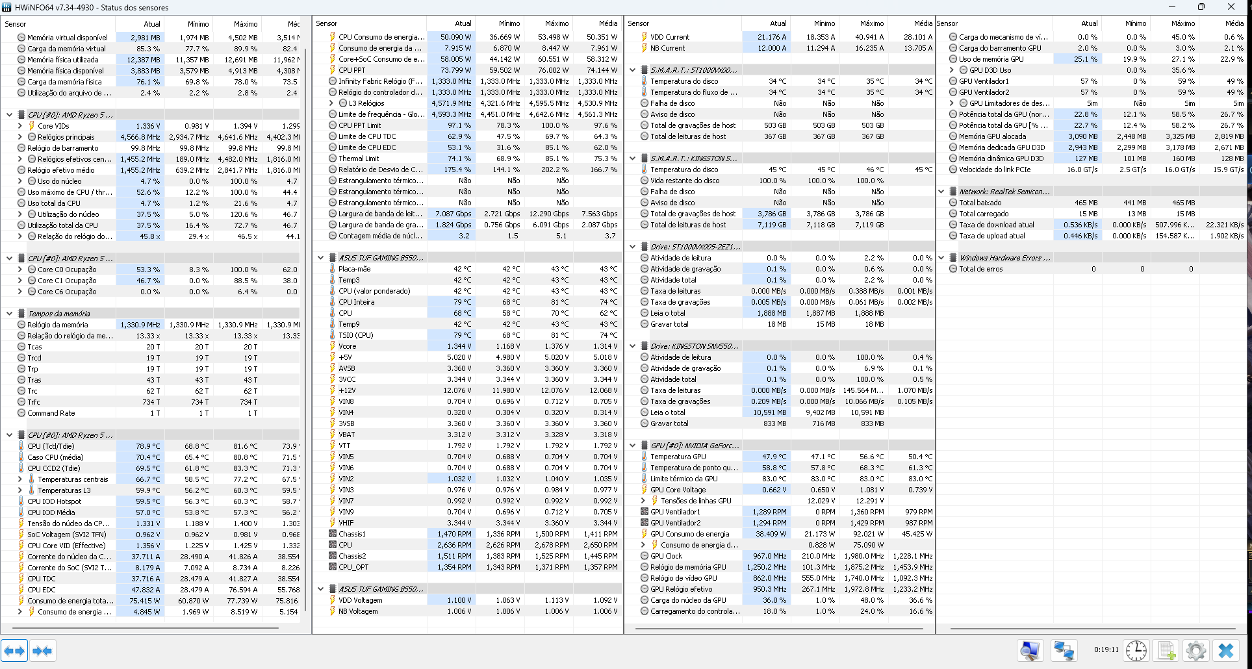Open the HWiNFO summary monitor-magnifier button
Viewport: 1252px width, 669px height.
tap(1030, 650)
